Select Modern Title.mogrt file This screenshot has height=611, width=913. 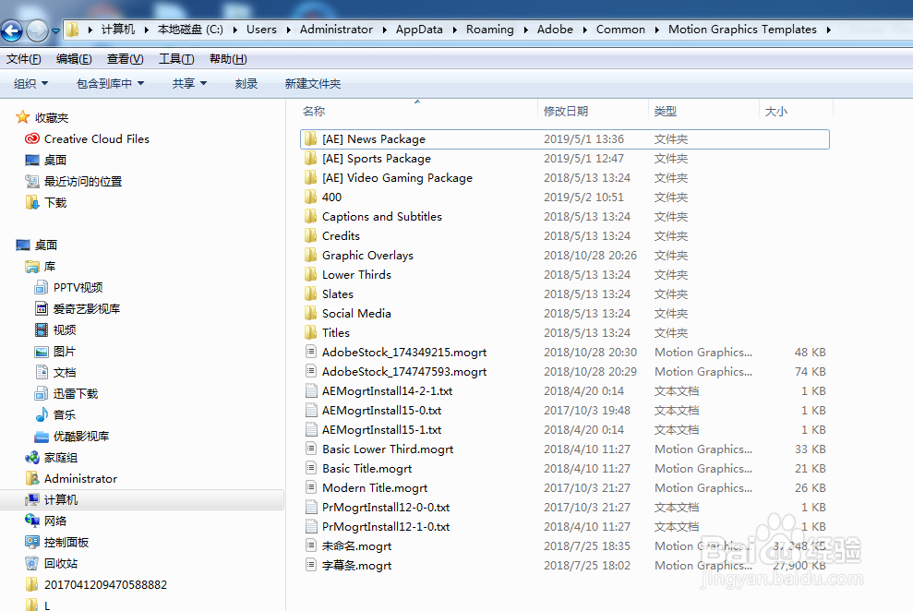pos(564,487)
